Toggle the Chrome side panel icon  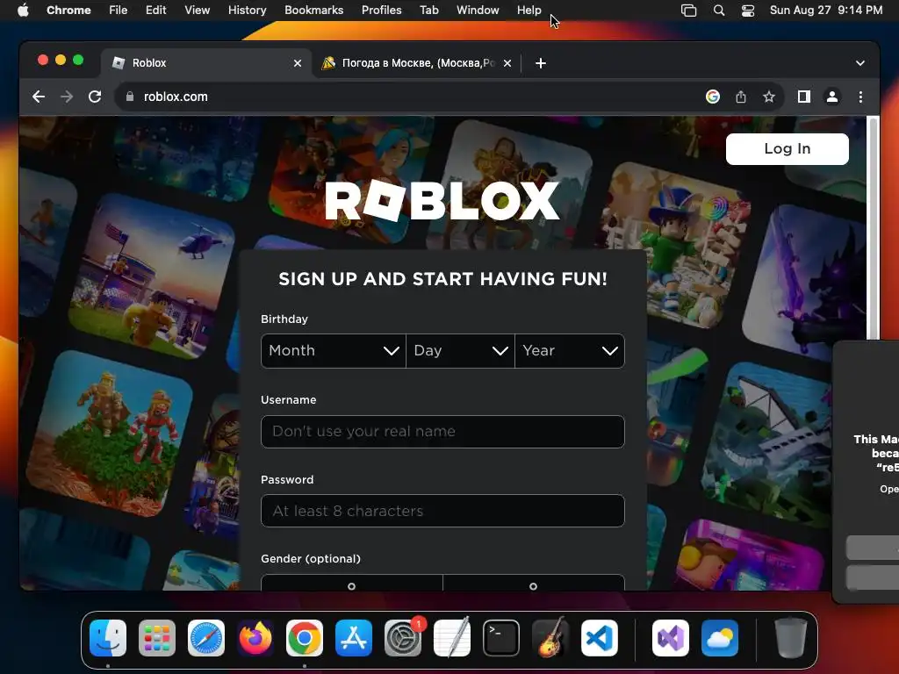pyautogui.click(x=804, y=97)
